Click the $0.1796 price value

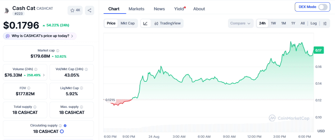click(x=21, y=25)
